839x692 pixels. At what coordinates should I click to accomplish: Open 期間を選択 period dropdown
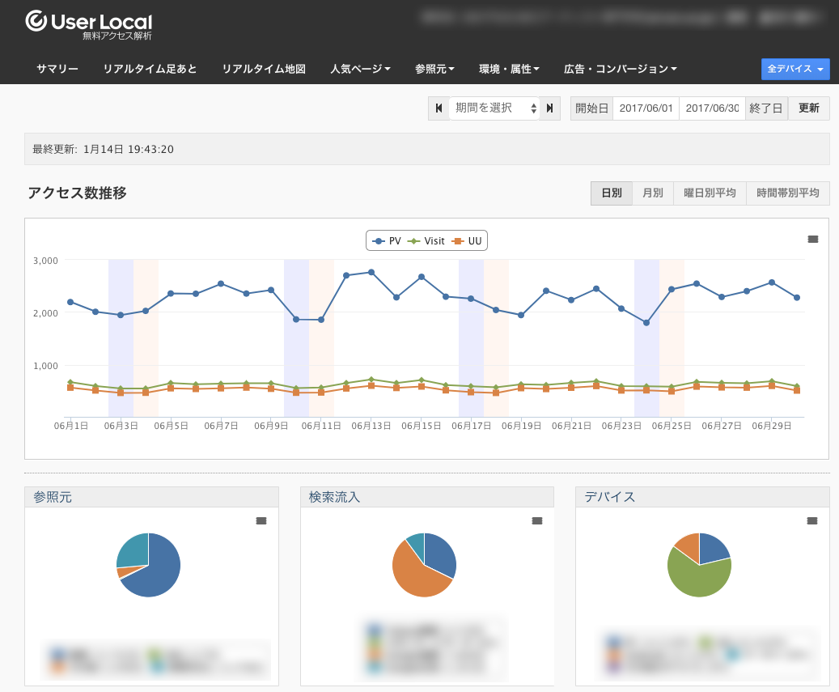pyautogui.click(x=494, y=108)
